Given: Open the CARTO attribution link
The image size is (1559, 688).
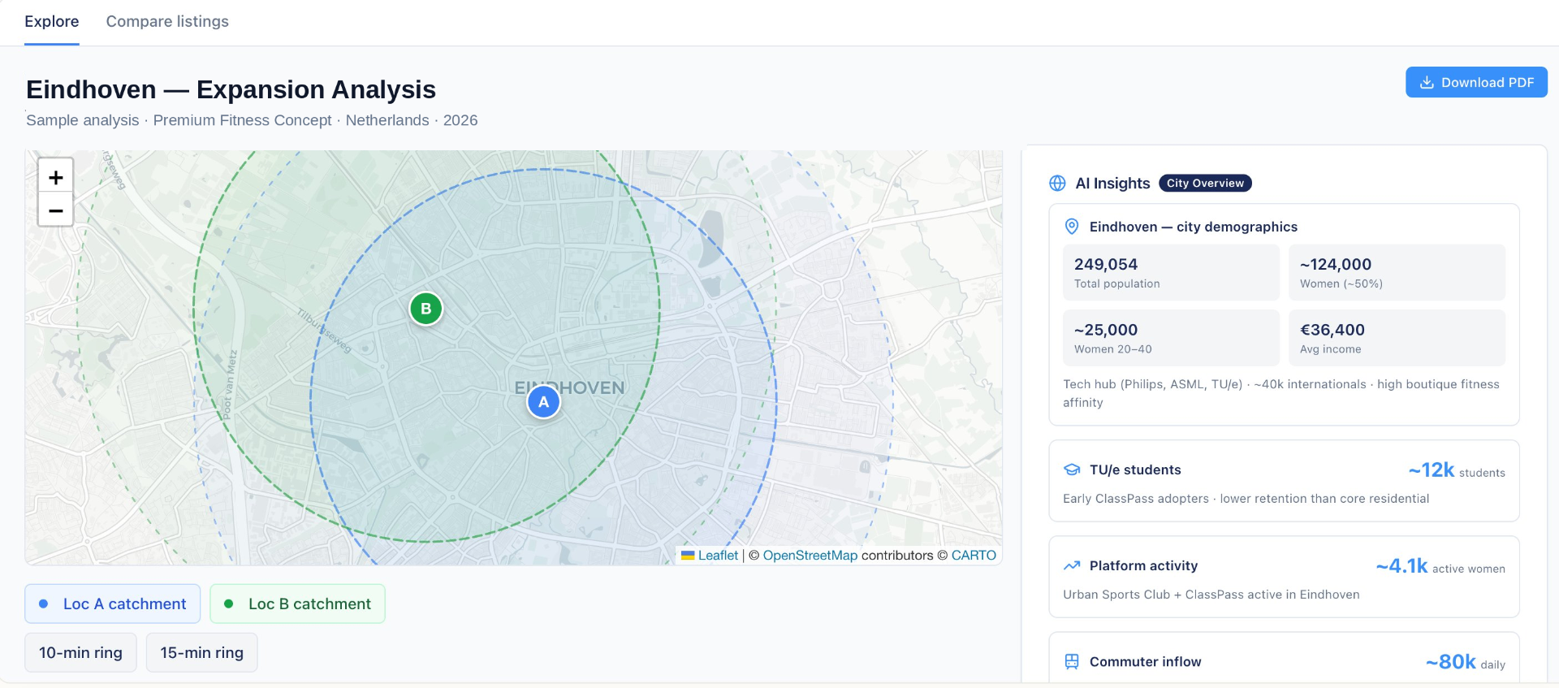Looking at the screenshot, I should [974, 556].
